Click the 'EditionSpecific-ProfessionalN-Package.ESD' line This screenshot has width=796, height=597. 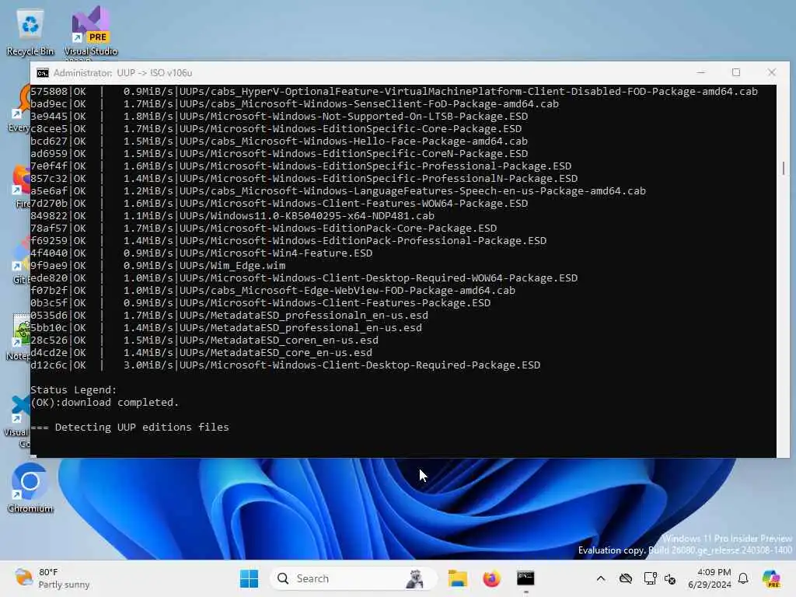click(304, 179)
